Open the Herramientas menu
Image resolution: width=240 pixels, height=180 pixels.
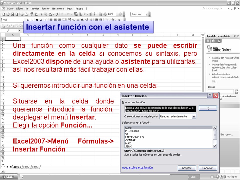pos(58,8)
